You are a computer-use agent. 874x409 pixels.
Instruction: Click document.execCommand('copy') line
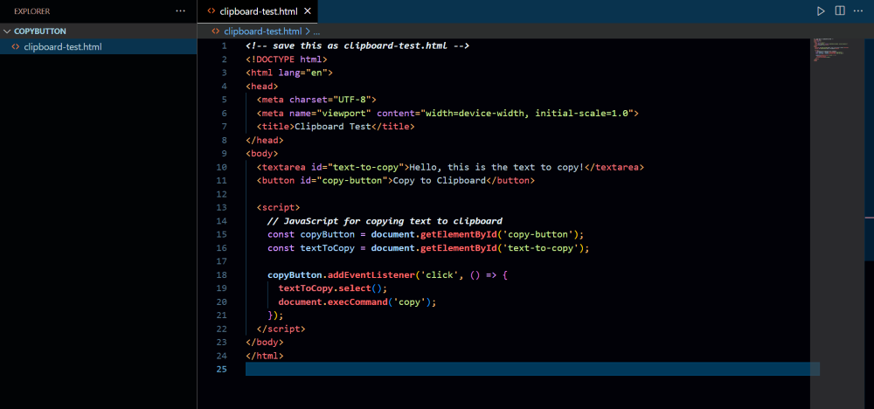(357, 302)
